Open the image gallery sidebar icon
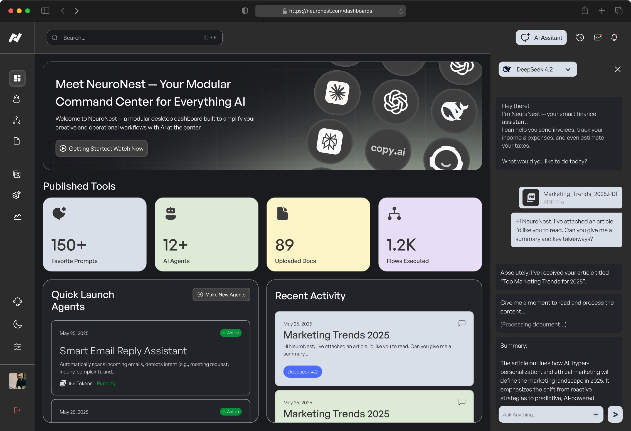 coord(17,174)
